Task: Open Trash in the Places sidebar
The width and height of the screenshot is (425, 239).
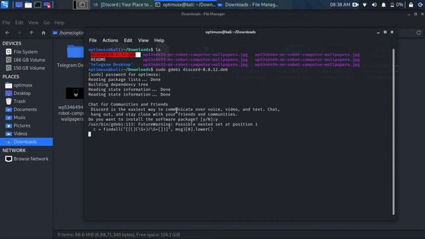Action: 27,101
